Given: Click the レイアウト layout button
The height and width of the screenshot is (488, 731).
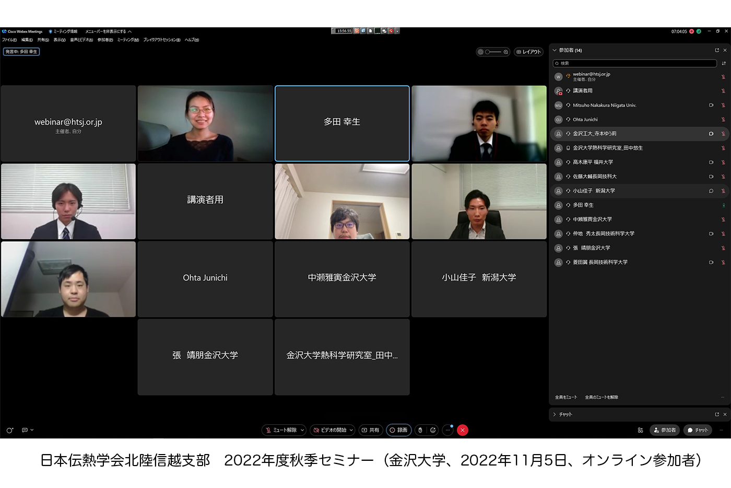Looking at the screenshot, I should 528,52.
